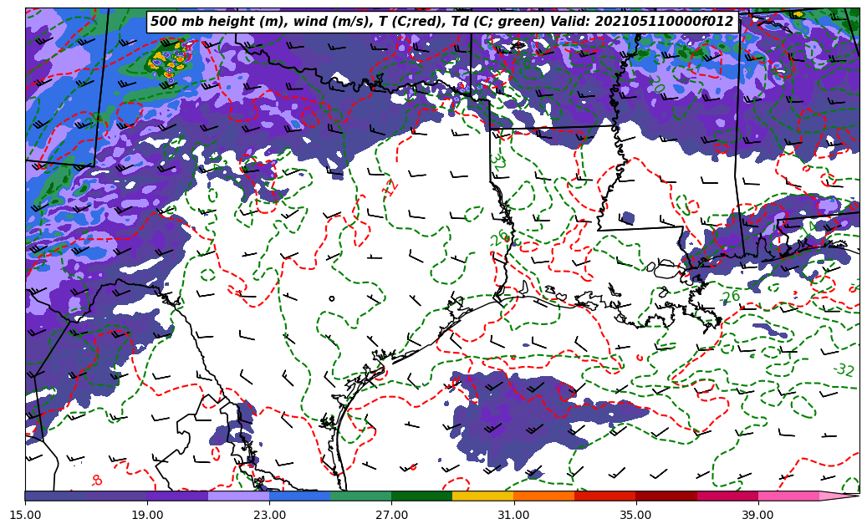Click the pink arrow tip ending the colorbar
The image size is (867, 529).
(x=839, y=496)
